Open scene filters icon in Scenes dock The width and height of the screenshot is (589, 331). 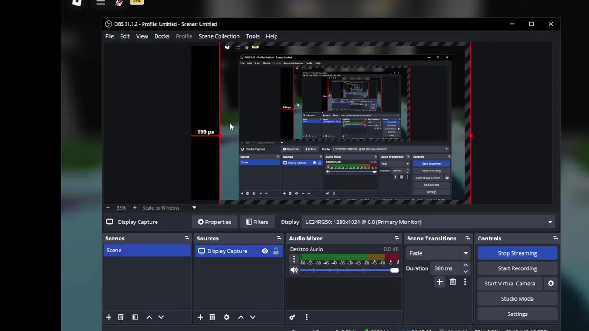click(x=135, y=317)
